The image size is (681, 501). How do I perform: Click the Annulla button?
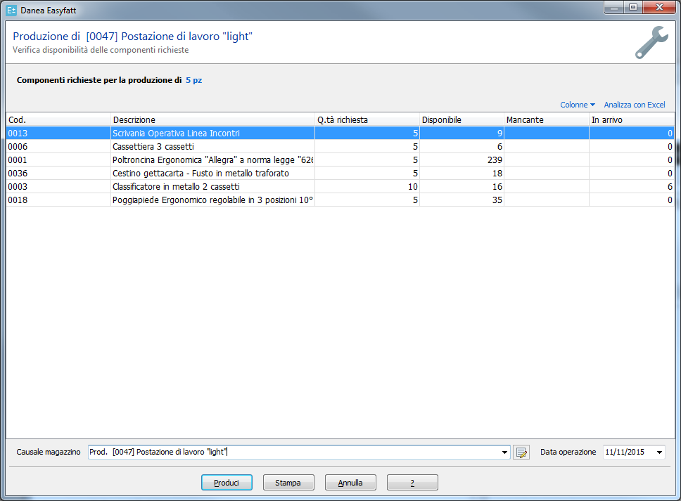(350, 483)
